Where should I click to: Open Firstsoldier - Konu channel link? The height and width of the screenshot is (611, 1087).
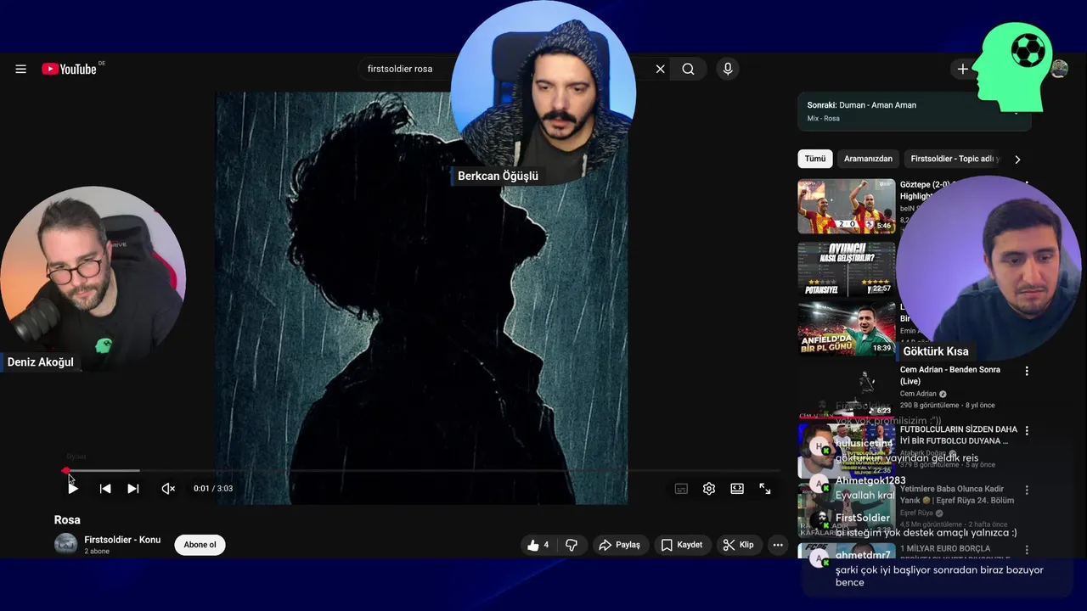[122, 540]
